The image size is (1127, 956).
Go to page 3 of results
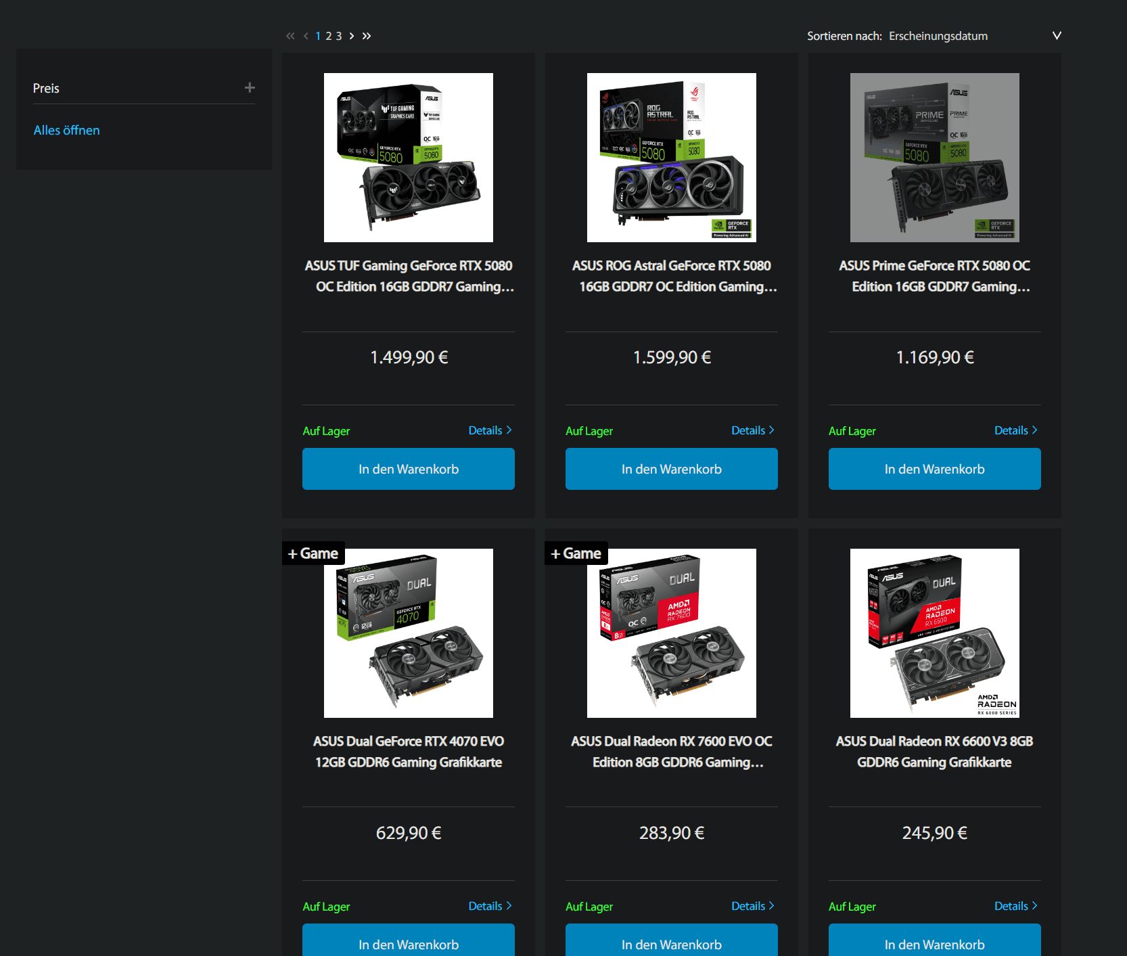pos(339,36)
